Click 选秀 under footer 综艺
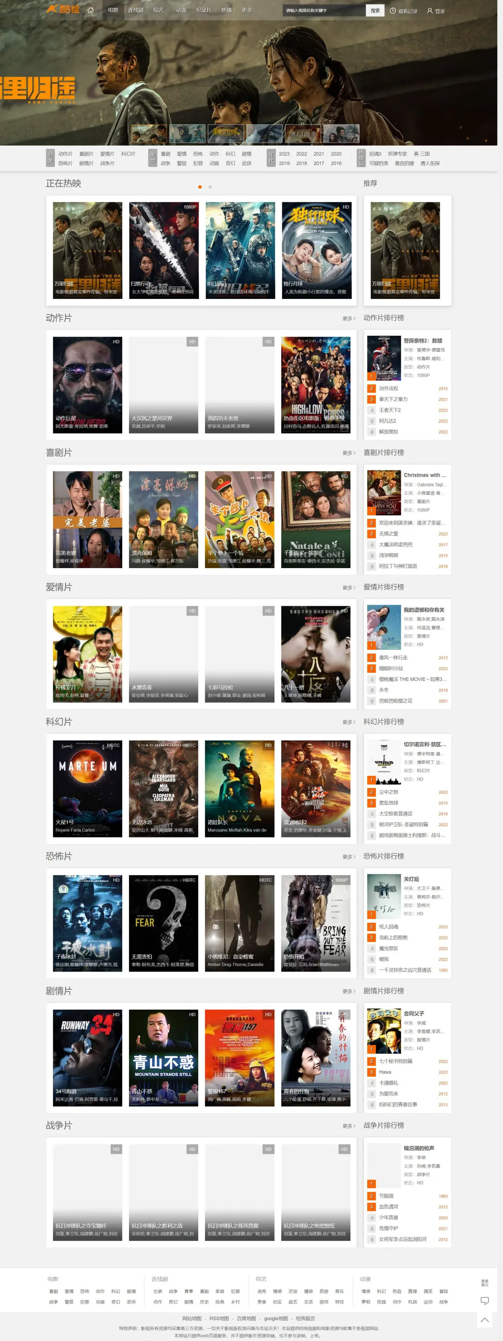Screen dimensions: 503x1341 [262, 1292]
